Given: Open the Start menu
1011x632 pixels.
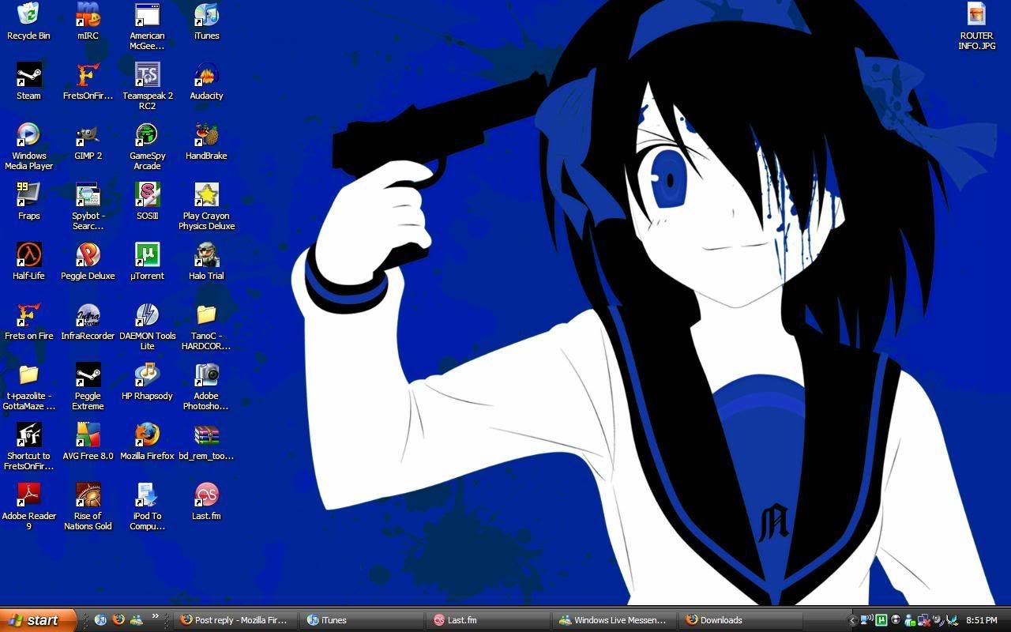Looking at the screenshot, I should (x=38, y=620).
